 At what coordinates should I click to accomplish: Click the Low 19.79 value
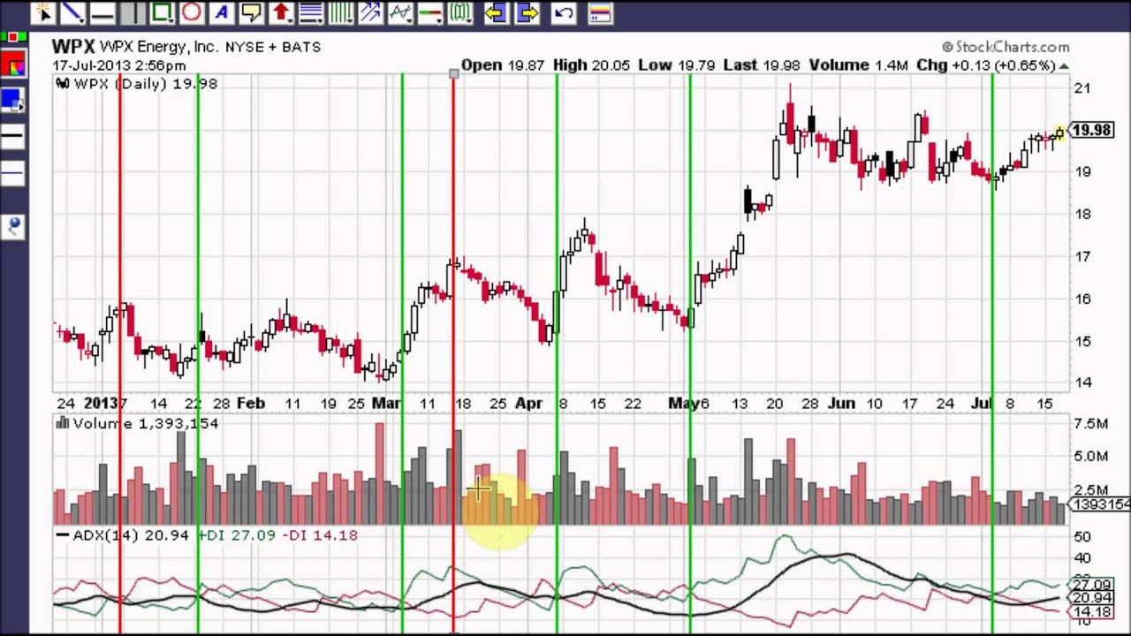click(677, 65)
